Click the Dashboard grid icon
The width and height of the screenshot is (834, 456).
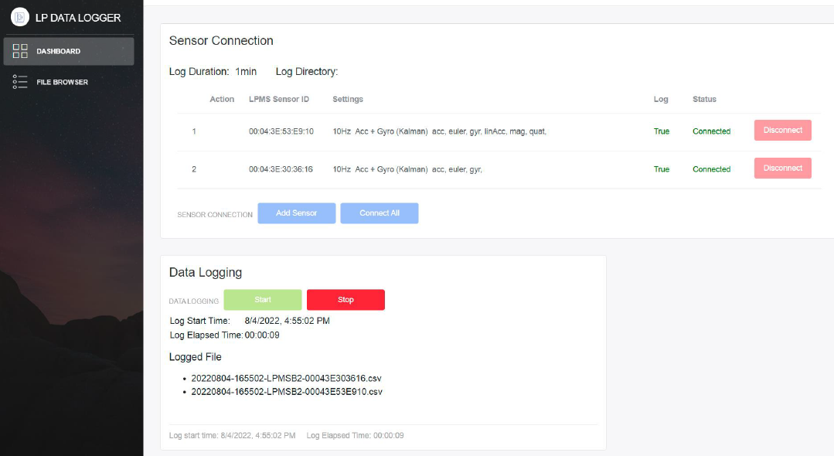20,51
